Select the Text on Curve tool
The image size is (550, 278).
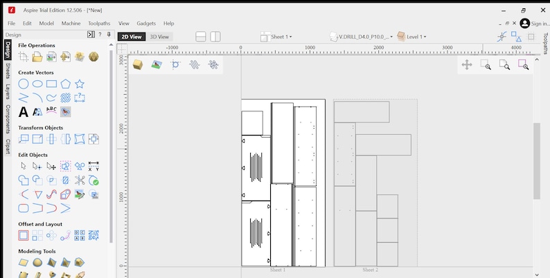point(51,111)
